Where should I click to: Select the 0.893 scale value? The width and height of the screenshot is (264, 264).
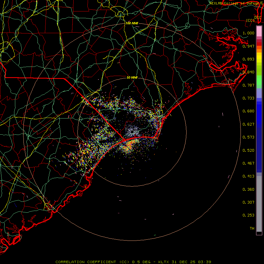pos(248,59)
